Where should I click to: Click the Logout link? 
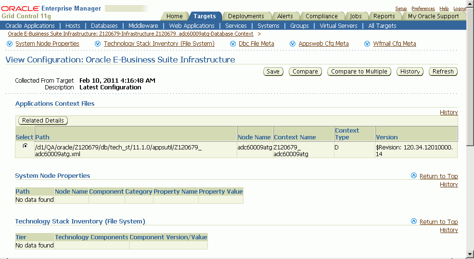coord(460,9)
